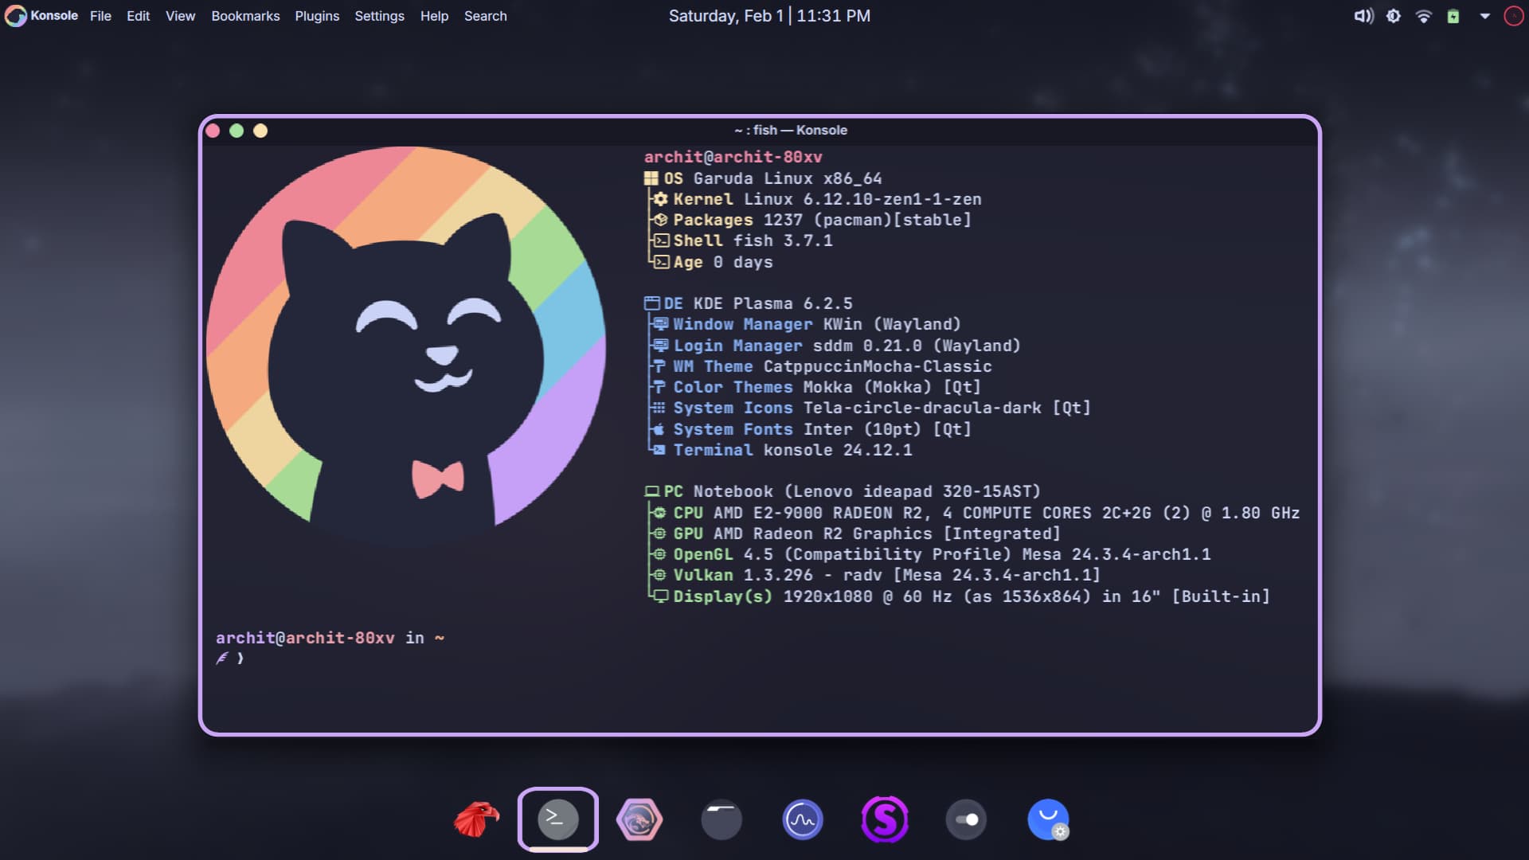Click the Konsole terminal icon in dock
Viewport: 1529px width, 860px height.
(x=557, y=819)
